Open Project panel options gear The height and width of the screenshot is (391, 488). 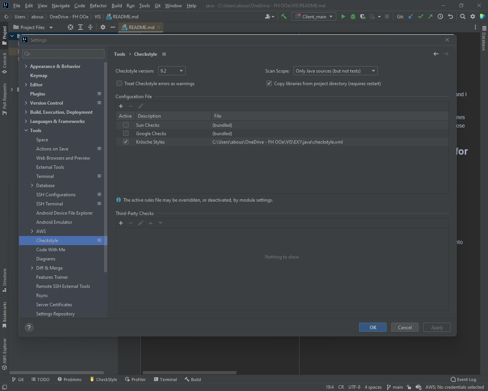(103, 27)
